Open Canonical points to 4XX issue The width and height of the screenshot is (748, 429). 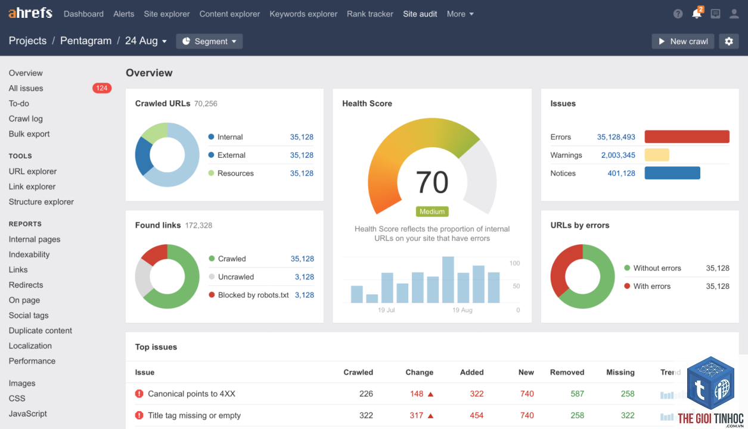191,394
